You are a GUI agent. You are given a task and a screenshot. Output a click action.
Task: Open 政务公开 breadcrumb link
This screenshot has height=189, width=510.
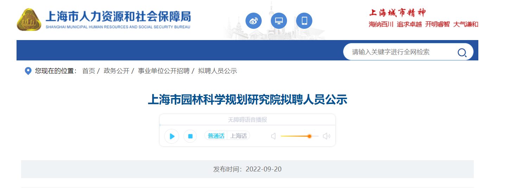click(x=116, y=71)
